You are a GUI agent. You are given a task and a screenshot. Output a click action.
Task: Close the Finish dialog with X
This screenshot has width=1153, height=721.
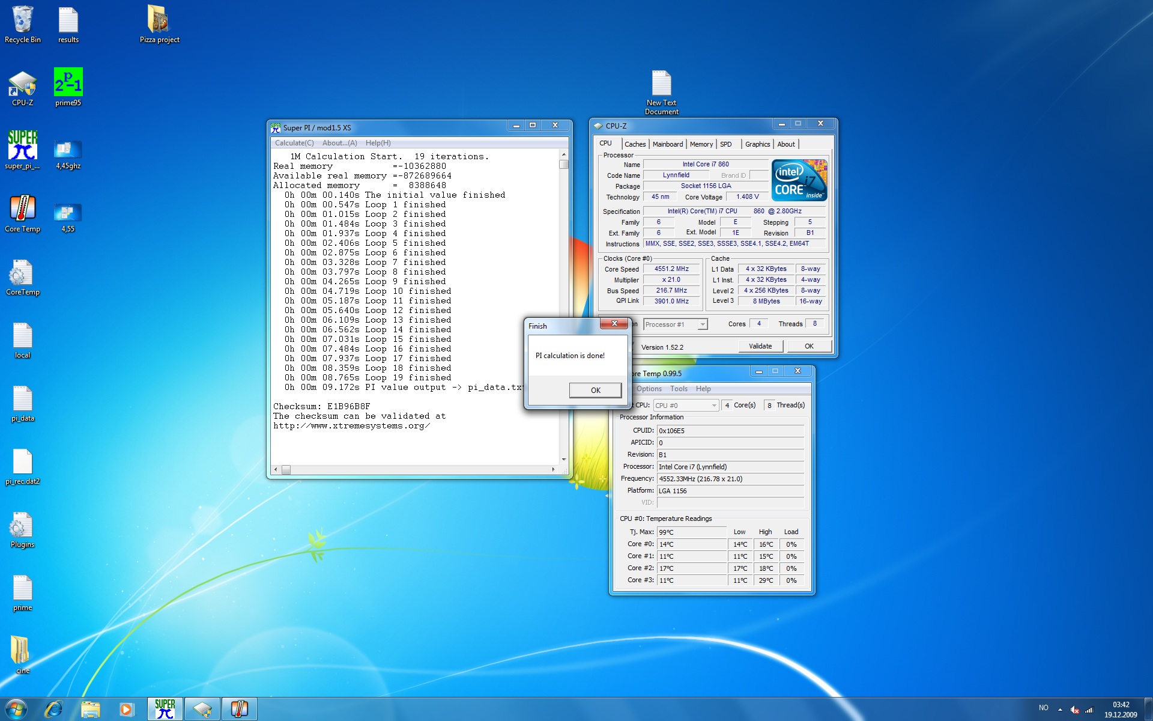(x=614, y=323)
